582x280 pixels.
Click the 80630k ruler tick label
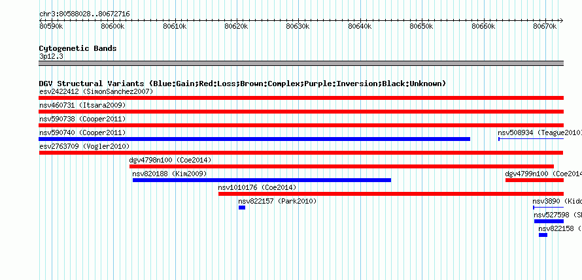tap(298, 27)
